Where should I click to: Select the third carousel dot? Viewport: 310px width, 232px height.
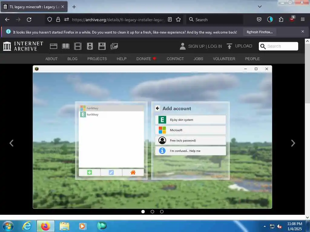tap(162, 211)
